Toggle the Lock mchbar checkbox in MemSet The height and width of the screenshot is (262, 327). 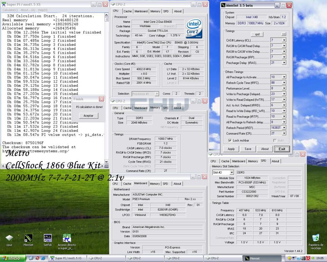coord(230,140)
